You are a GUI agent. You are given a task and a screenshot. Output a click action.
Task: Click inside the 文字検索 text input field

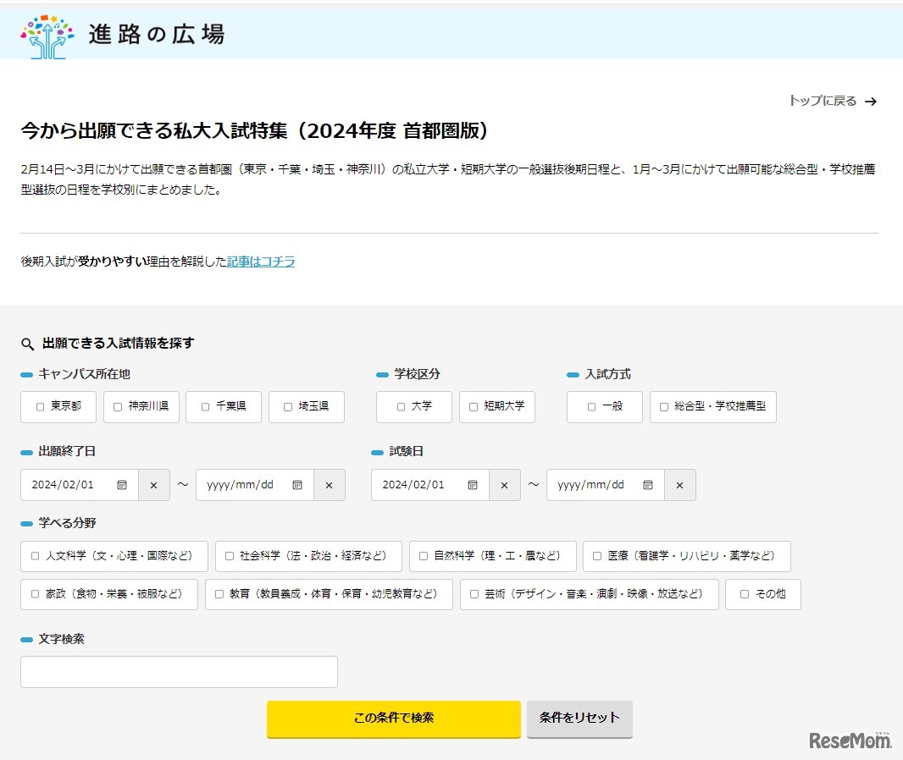point(178,671)
